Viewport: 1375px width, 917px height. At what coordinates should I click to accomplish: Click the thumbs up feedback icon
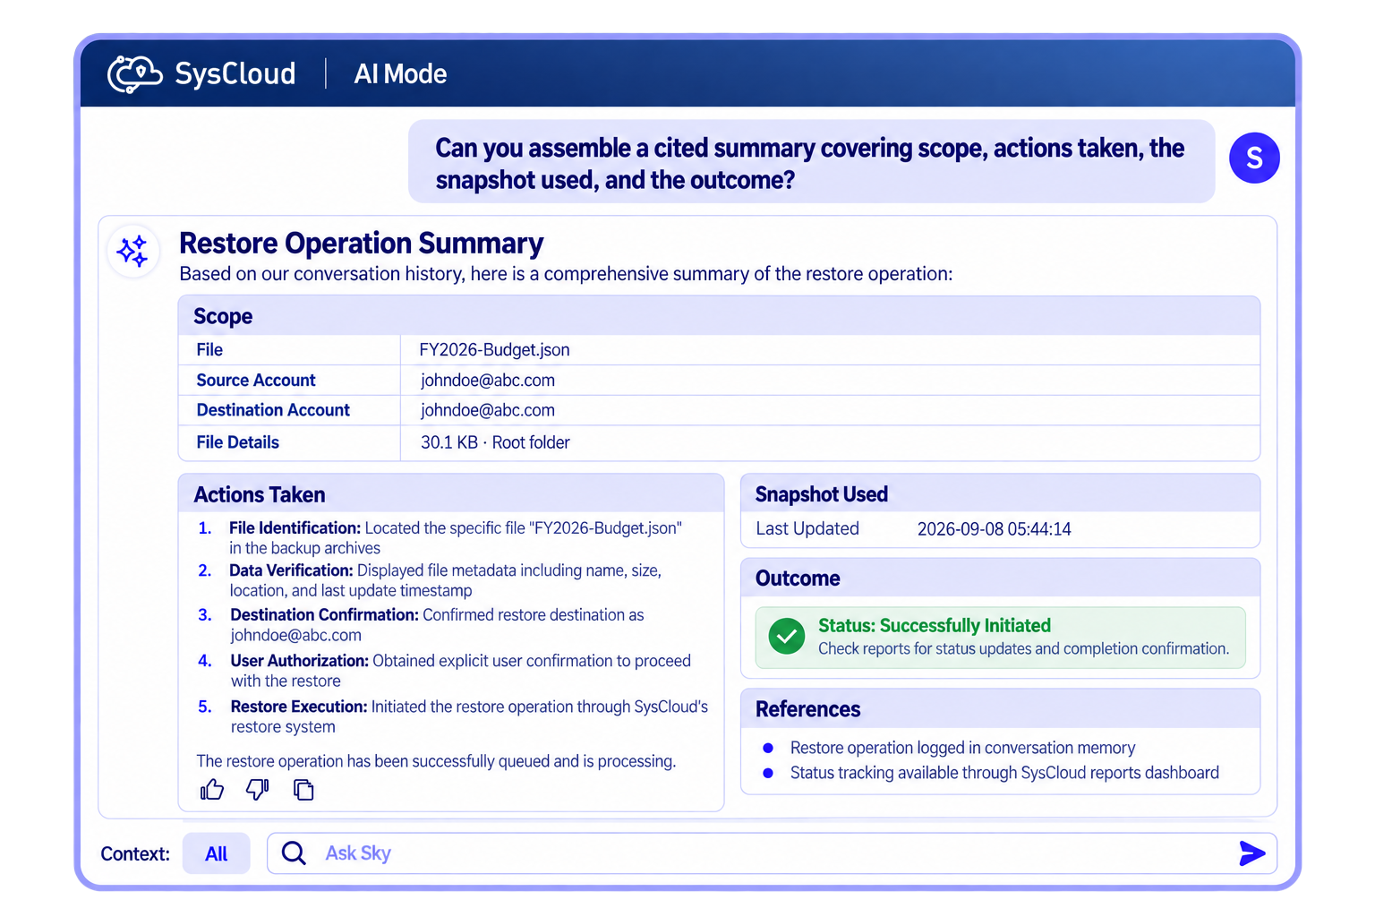pyautogui.click(x=212, y=789)
